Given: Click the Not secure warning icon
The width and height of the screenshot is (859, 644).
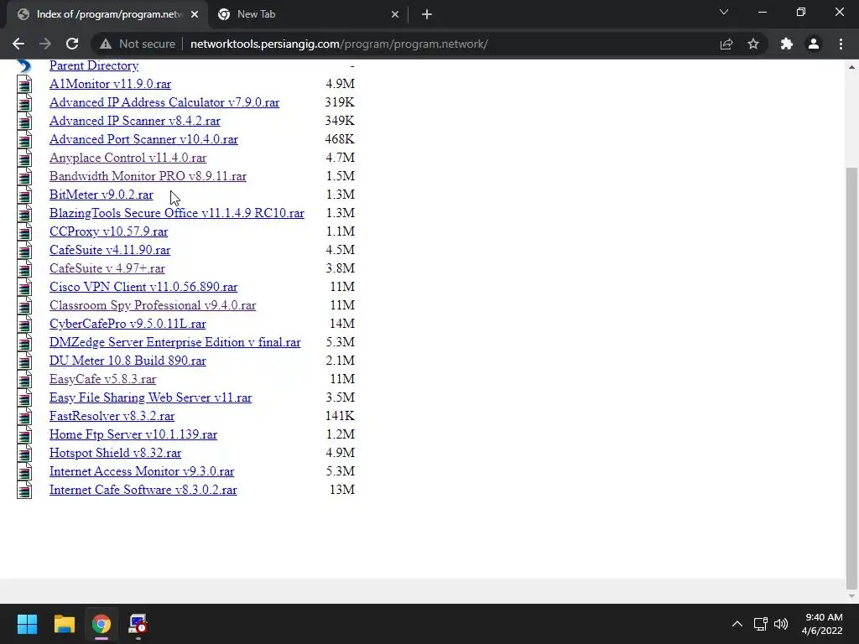Looking at the screenshot, I should click(x=106, y=44).
